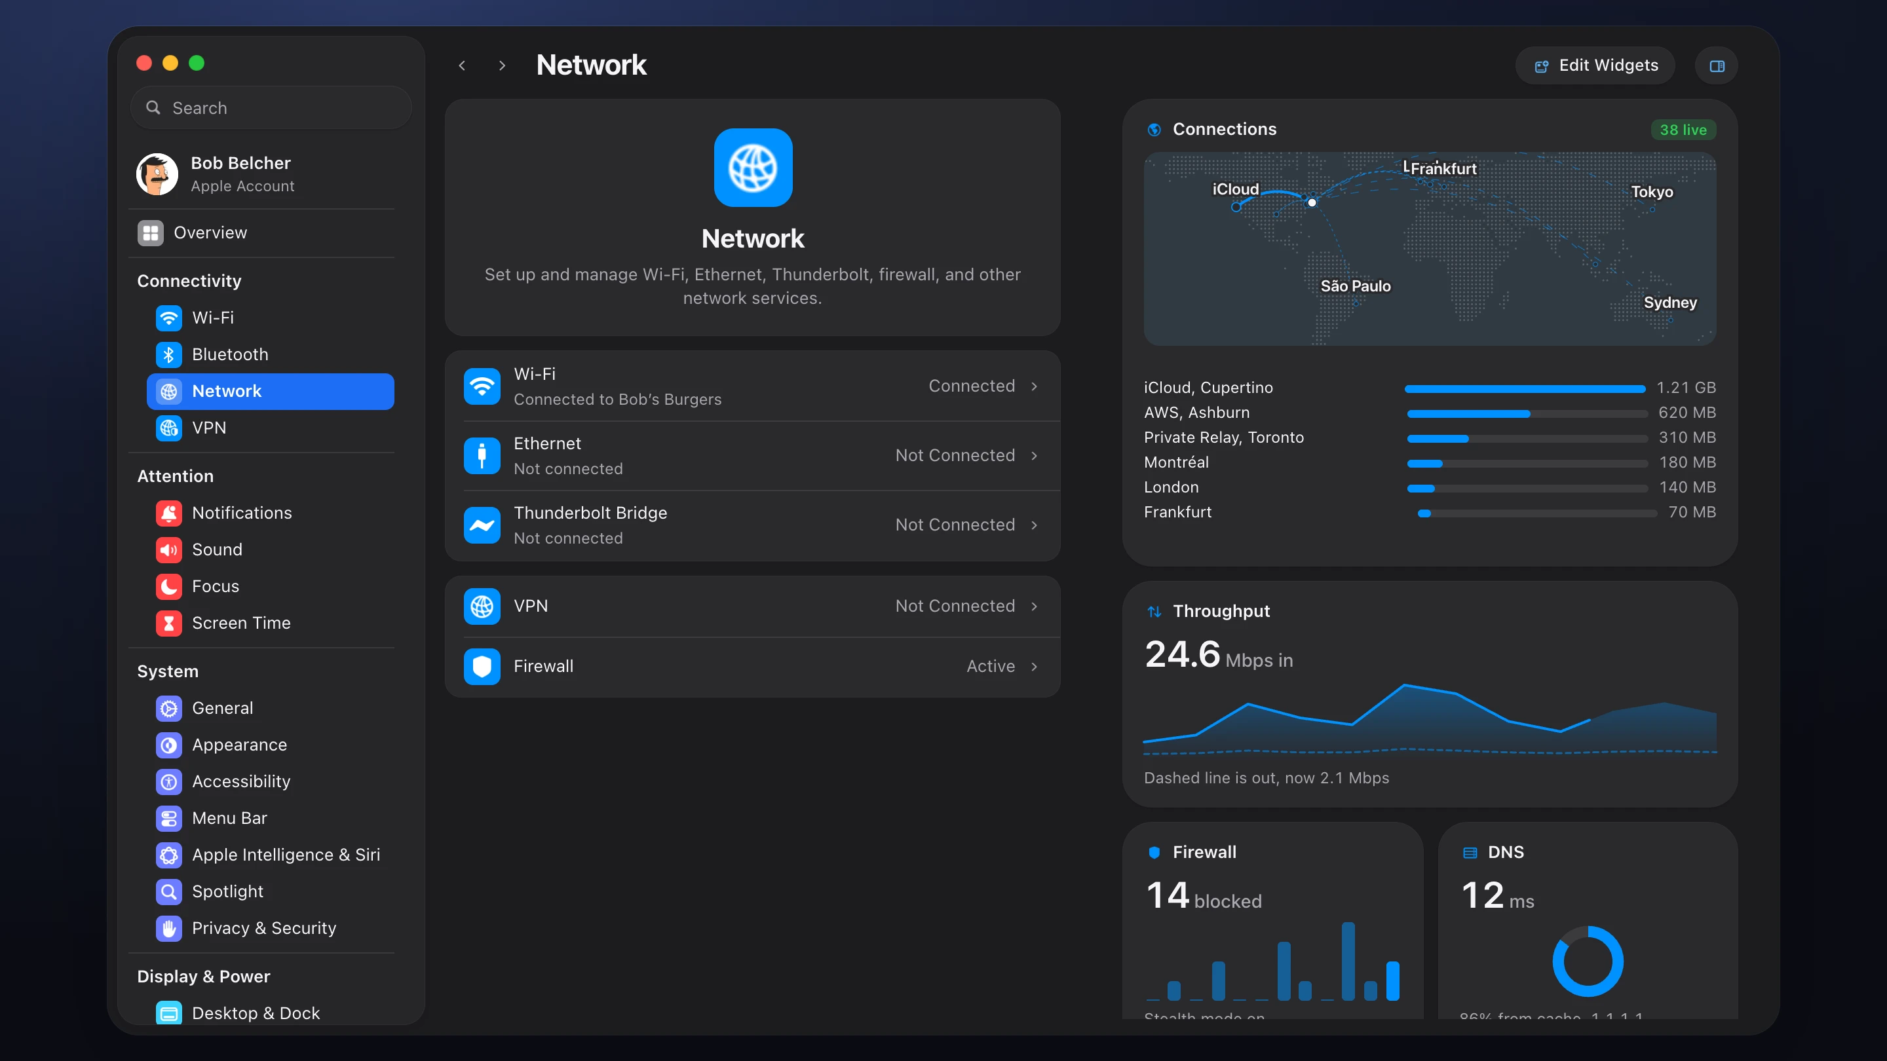1887x1061 pixels.
Task: Open Bluetooth settings in sidebar
Action: 269,354
